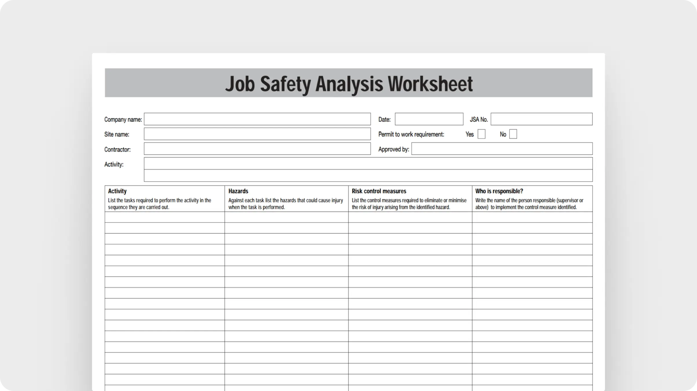Screen dimensions: 697x391
Task: Click the first Activity description line
Action: 368,163
